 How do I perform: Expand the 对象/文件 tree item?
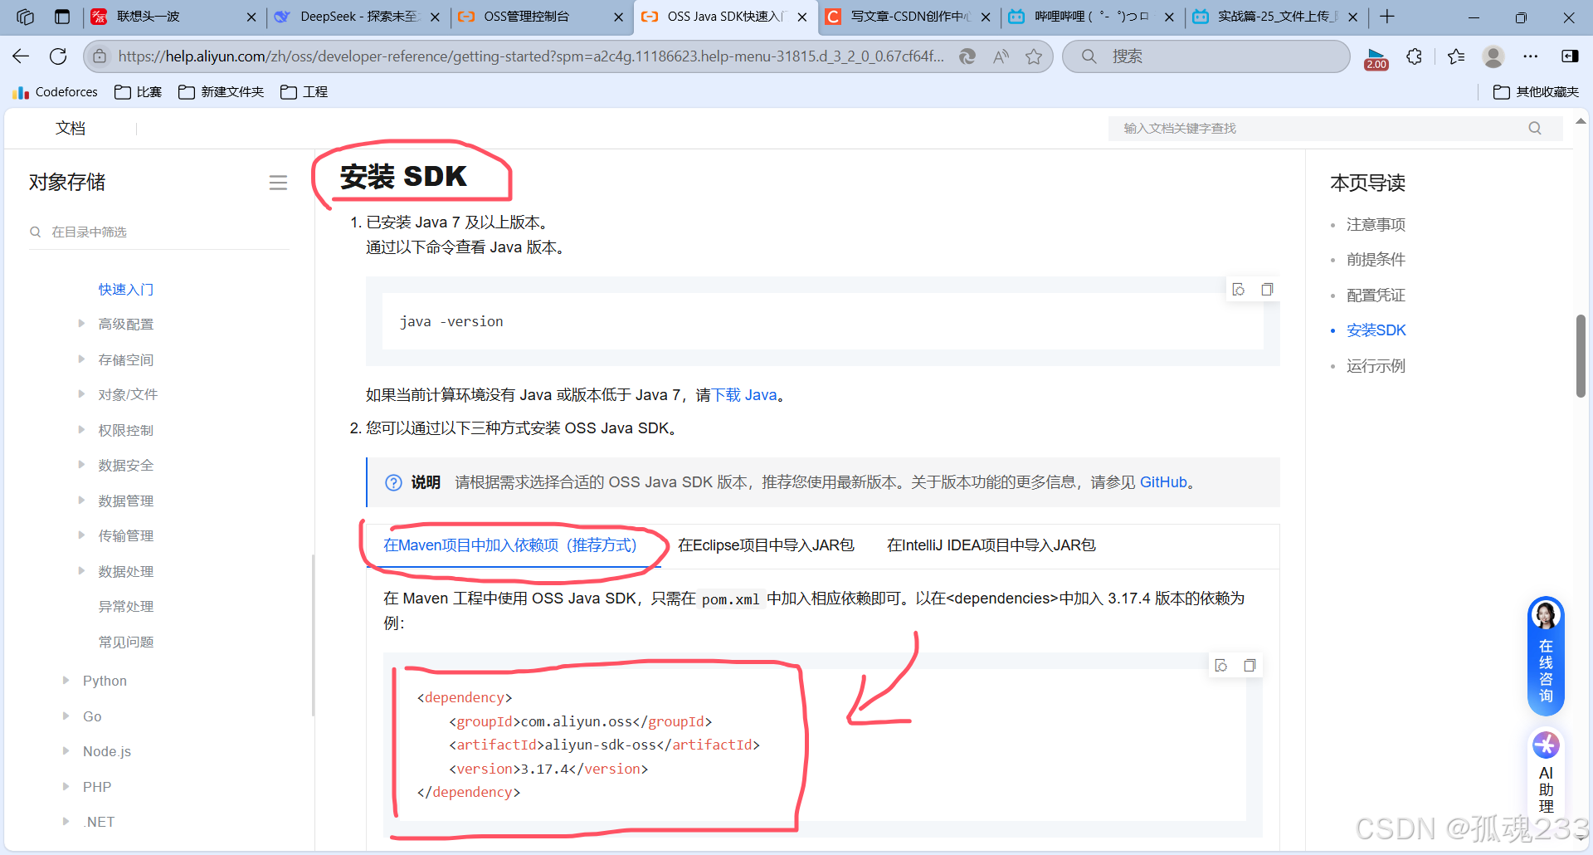point(81,394)
